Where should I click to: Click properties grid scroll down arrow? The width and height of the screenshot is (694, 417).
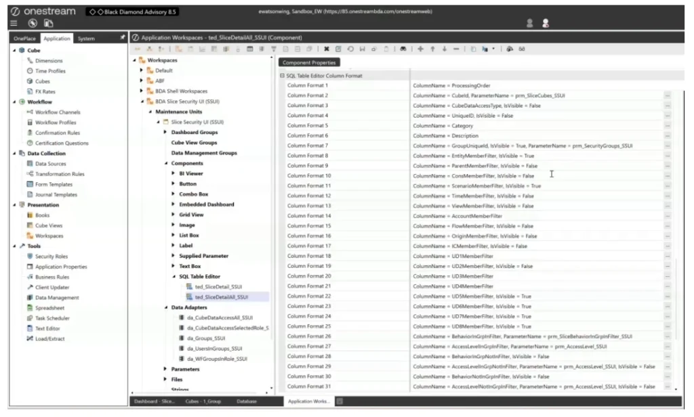[x=676, y=389]
